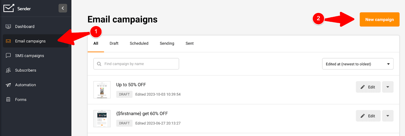Viewport: 405px width, 136px height.
Task: Click the Email campaigns envelope icon
Action: click(8, 41)
